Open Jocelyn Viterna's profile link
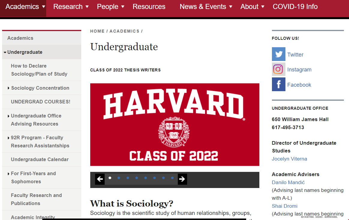 point(289,159)
